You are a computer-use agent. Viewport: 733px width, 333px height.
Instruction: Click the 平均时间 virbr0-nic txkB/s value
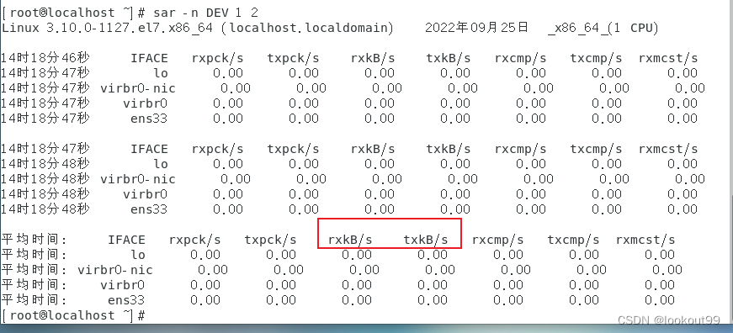[x=440, y=270]
